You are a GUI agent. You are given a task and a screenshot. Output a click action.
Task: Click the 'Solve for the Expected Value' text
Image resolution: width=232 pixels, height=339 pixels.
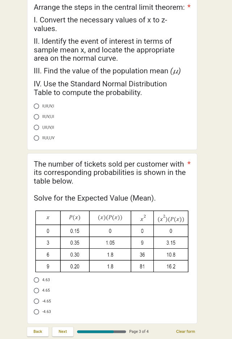94,198
